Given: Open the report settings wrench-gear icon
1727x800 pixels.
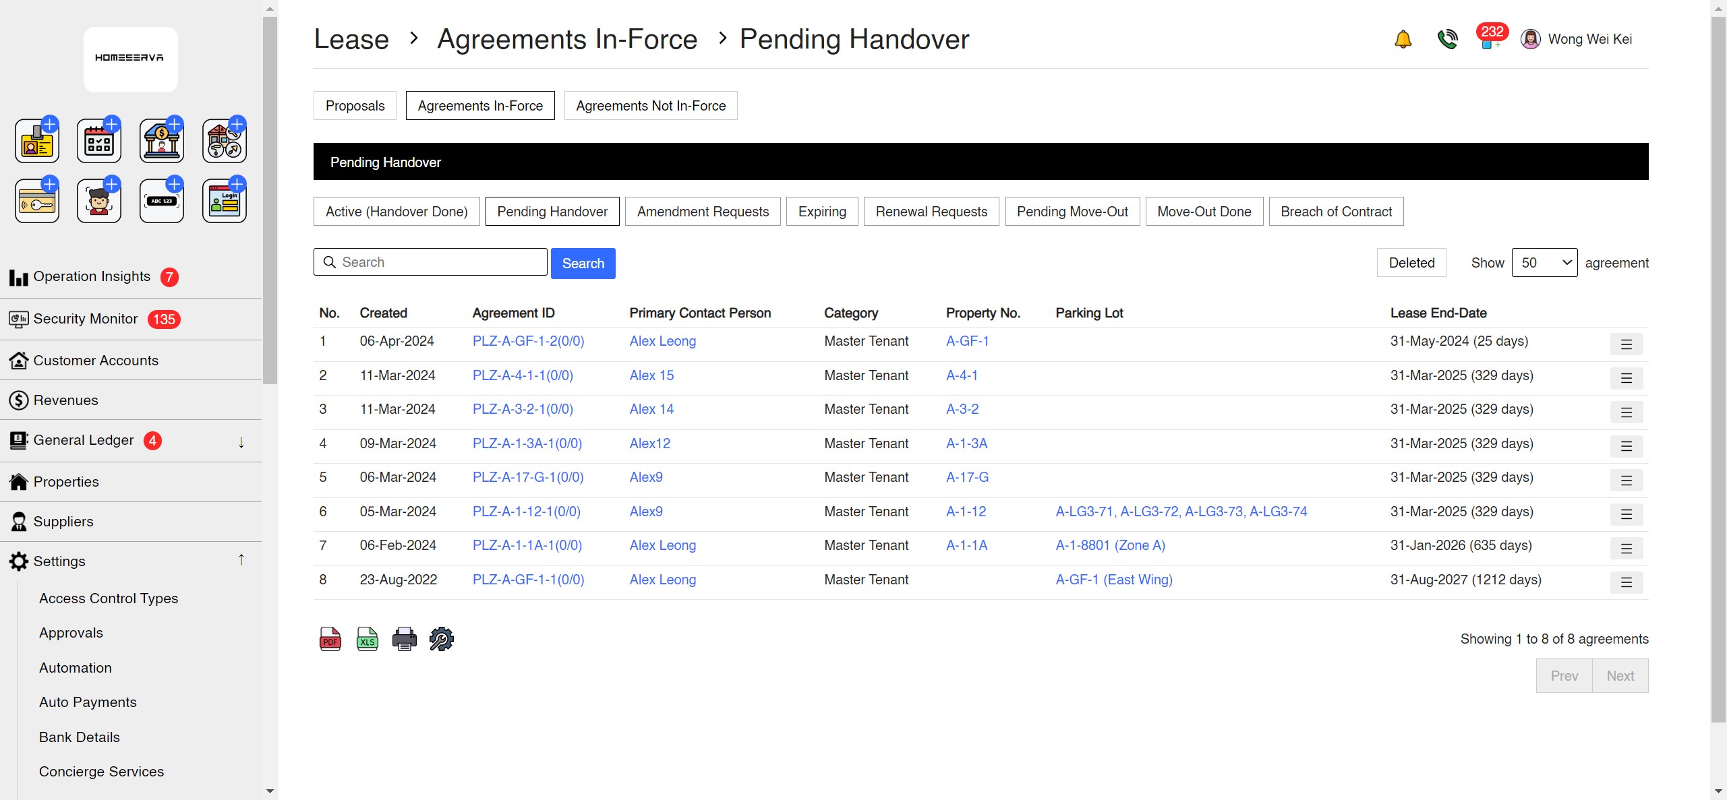Looking at the screenshot, I should (x=441, y=638).
